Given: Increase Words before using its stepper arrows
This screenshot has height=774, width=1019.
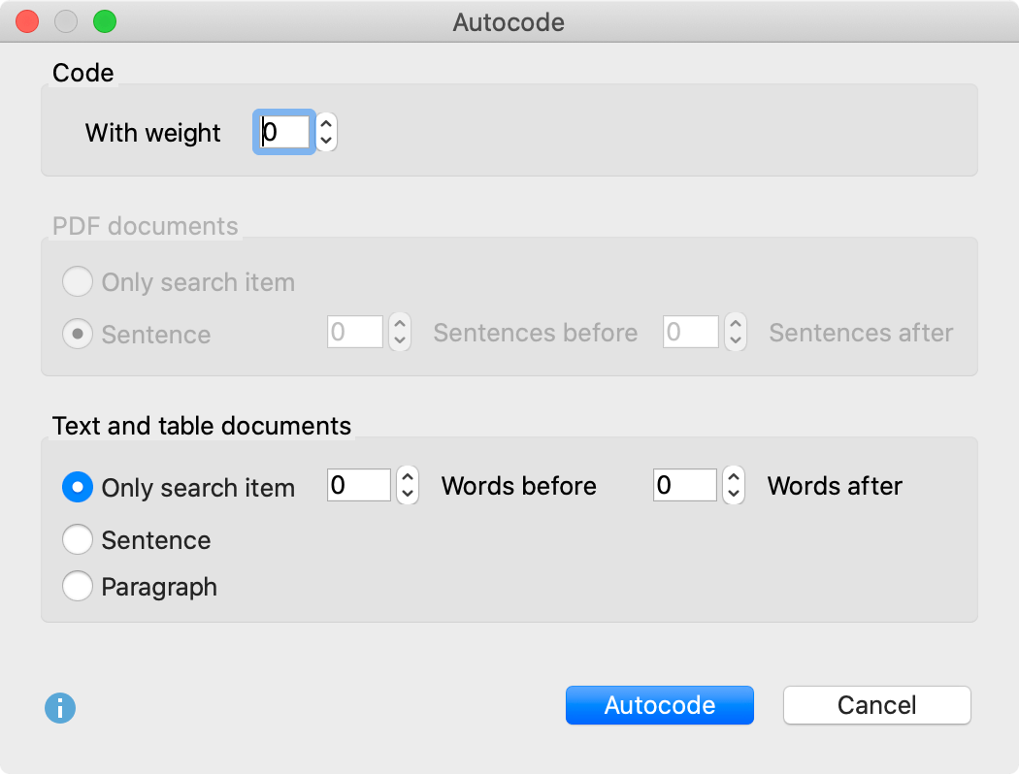Looking at the screenshot, I should coord(407,479).
